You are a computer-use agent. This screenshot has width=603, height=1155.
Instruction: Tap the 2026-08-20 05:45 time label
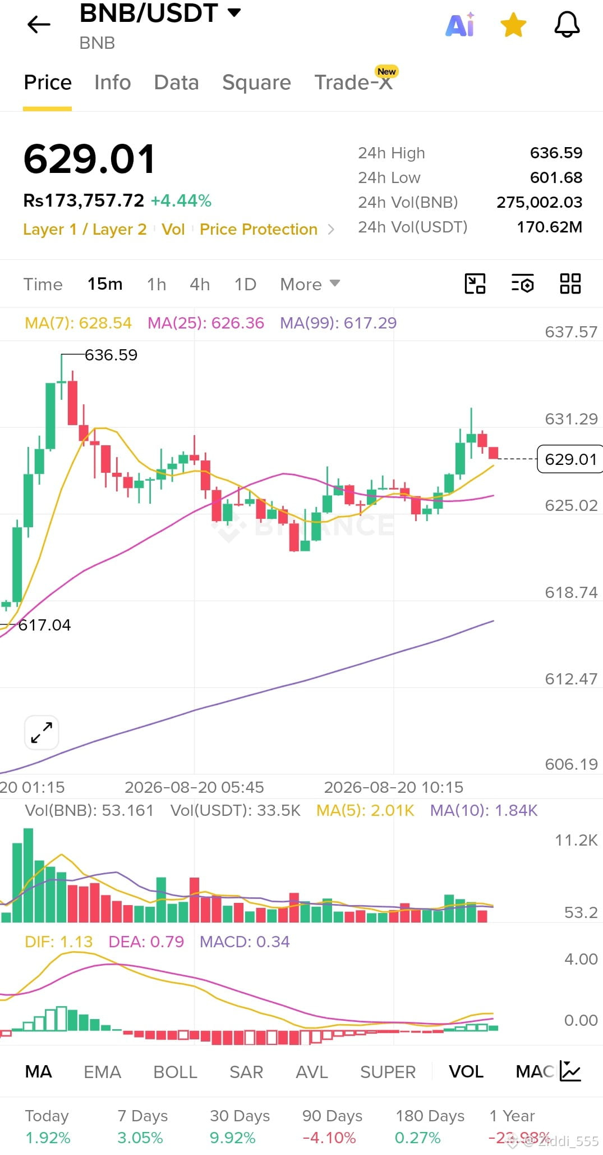pos(194,787)
